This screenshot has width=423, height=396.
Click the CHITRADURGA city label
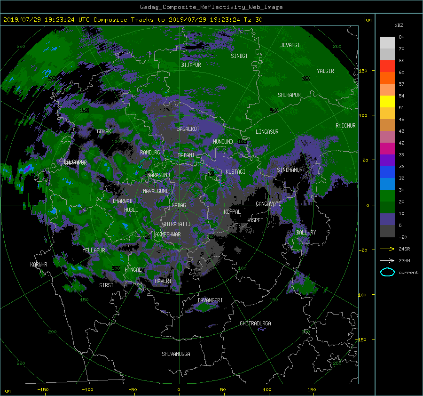(255, 323)
